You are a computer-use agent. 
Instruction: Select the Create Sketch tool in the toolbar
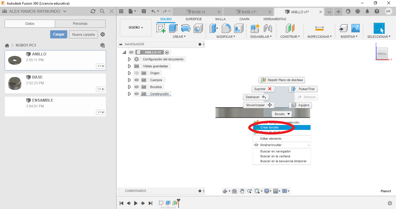point(161,28)
